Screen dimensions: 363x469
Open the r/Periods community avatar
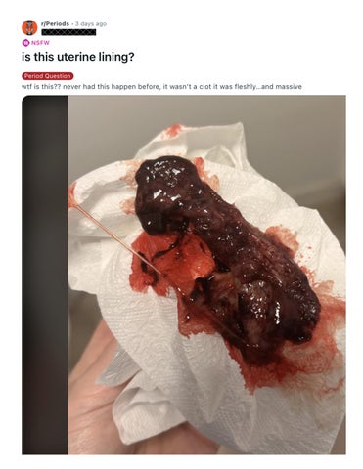tap(29, 27)
